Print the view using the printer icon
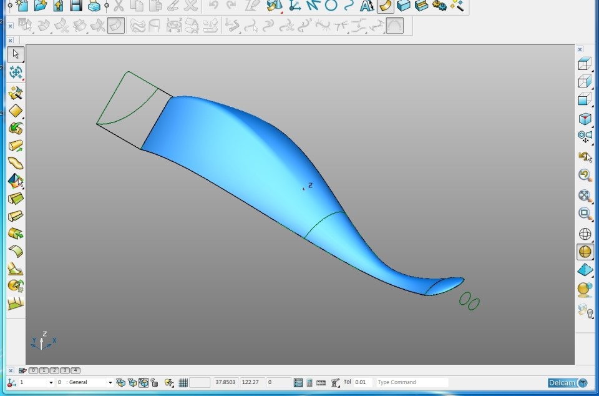The image size is (599, 396). [x=94, y=6]
